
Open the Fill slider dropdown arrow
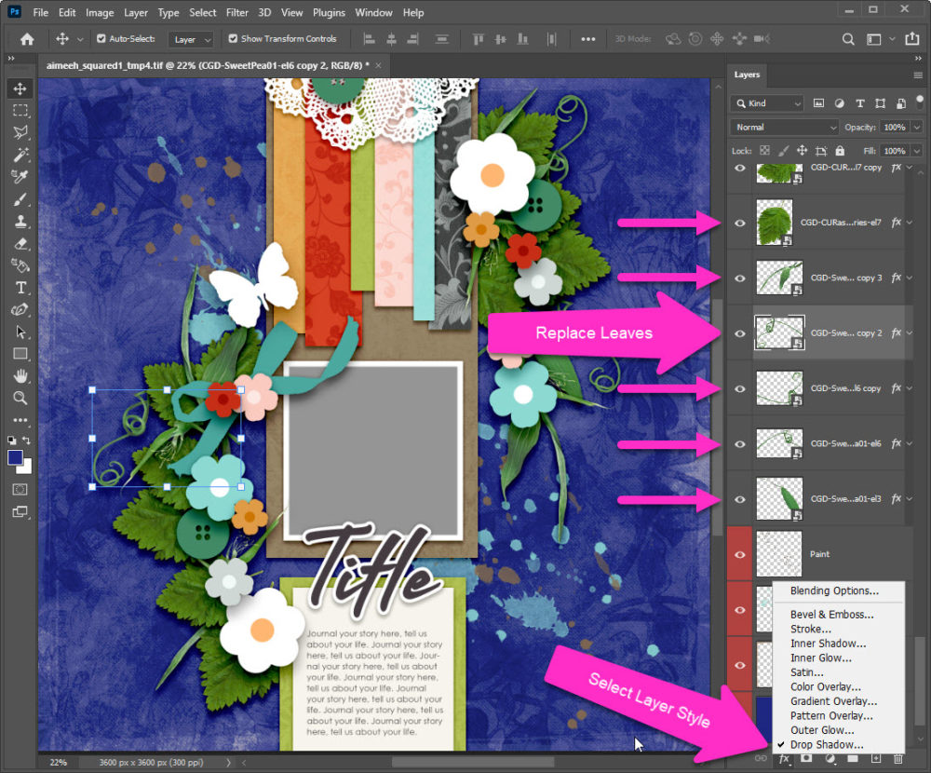[917, 151]
